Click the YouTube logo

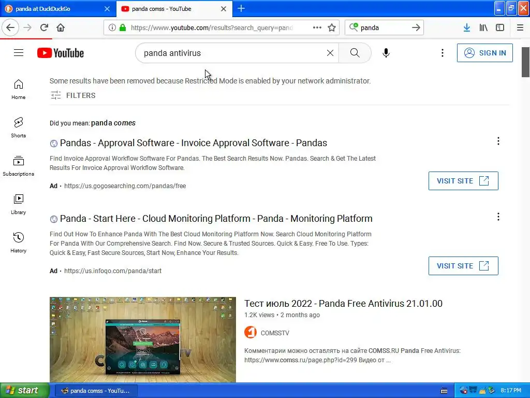pos(61,53)
